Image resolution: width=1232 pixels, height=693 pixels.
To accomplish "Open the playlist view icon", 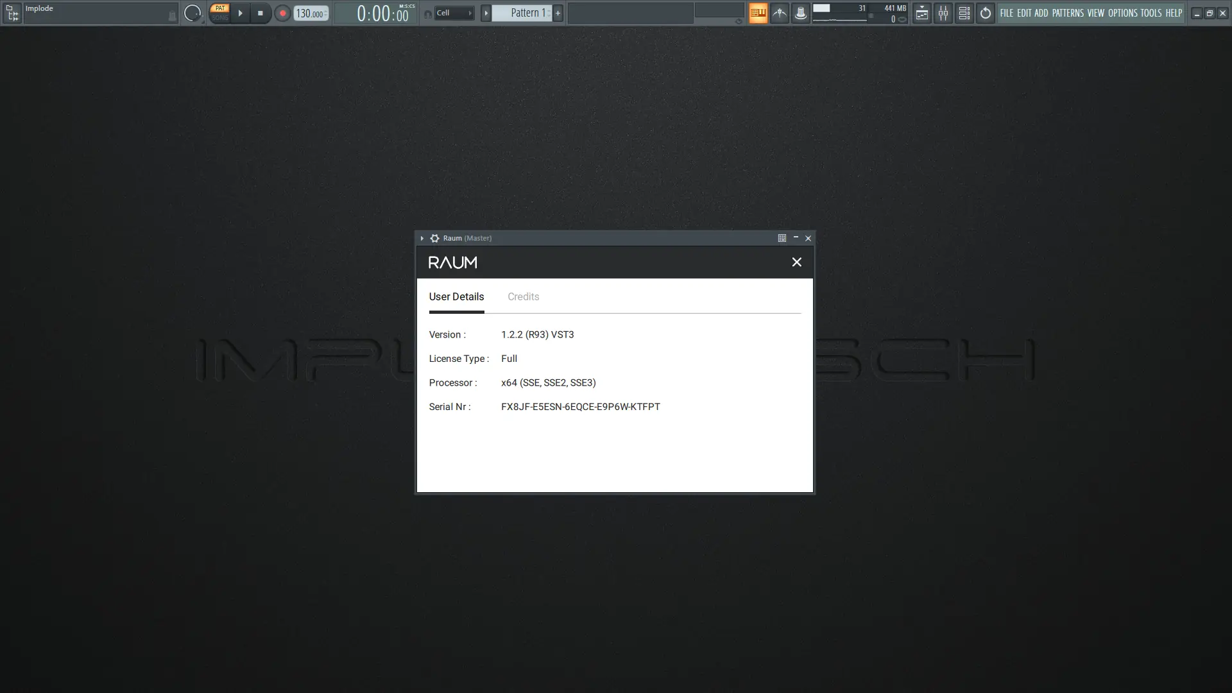I will [x=921, y=13].
